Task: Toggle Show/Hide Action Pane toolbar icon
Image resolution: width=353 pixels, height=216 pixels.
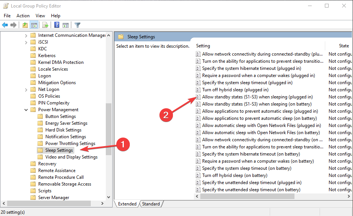Action: pyautogui.click(x=66, y=25)
